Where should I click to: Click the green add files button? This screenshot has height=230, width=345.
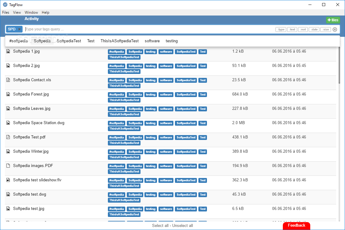click(333, 20)
